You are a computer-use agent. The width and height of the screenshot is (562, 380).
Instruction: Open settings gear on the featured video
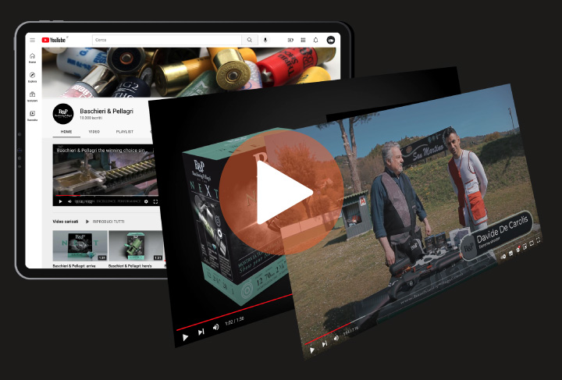pyautogui.click(x=146, y=201)
